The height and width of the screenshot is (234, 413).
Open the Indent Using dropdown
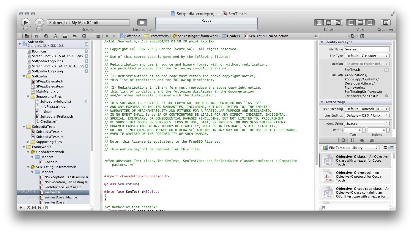coord(367,123)
